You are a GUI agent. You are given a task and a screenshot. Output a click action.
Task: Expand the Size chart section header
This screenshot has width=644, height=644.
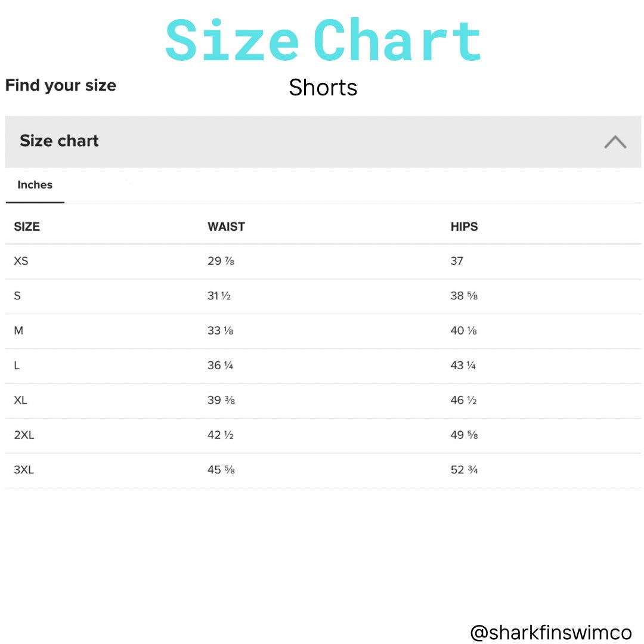point(60,142)
